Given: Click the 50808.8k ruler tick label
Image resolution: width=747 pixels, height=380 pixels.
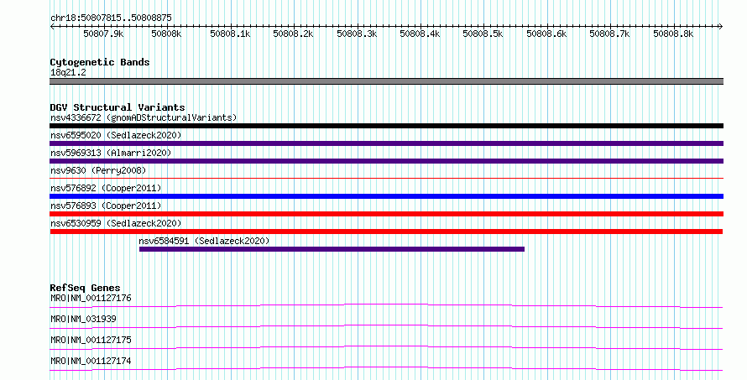Looking at the screenshot, I should pos(673,34).
